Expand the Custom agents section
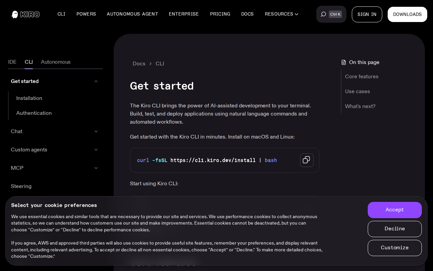This screenshot has width=433, height=271. point(96,150)
